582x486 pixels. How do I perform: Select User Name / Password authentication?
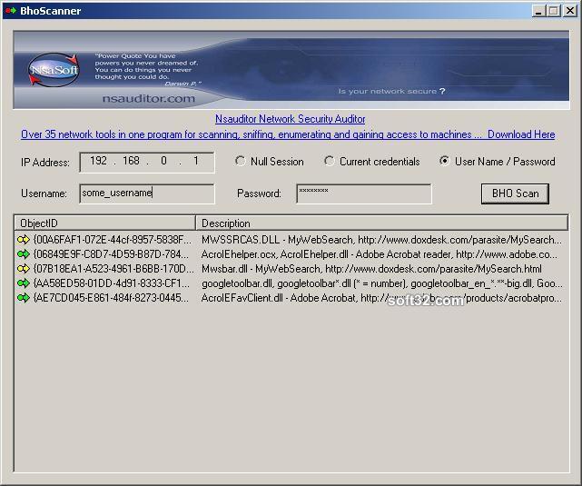[x=444, y=162]
